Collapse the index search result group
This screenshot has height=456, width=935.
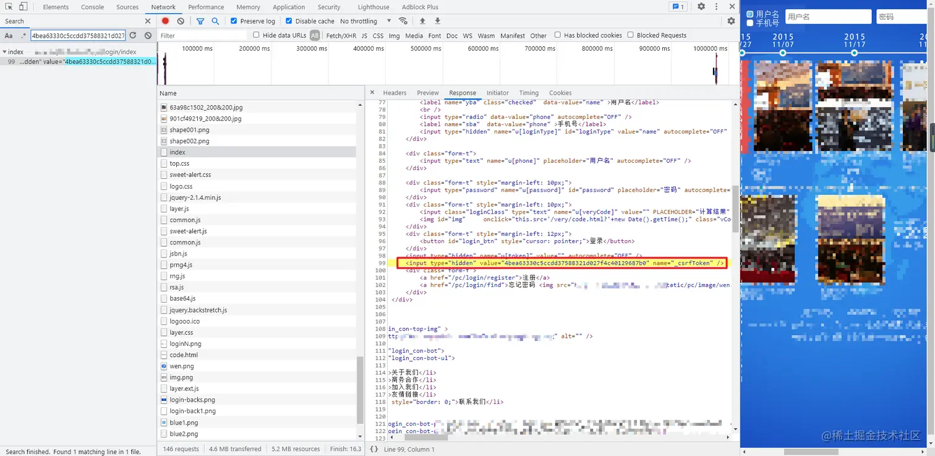4,52
